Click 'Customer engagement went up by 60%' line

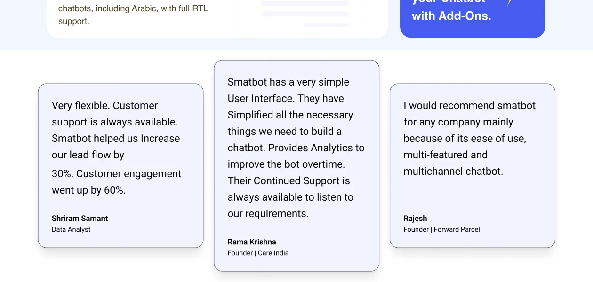pyautogui.click(x=116, y=182)
